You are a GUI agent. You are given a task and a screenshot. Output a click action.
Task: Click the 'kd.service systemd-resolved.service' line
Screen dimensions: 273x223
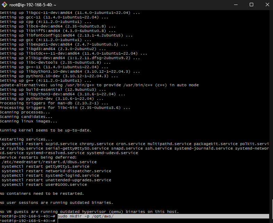(x=69, y=153)
